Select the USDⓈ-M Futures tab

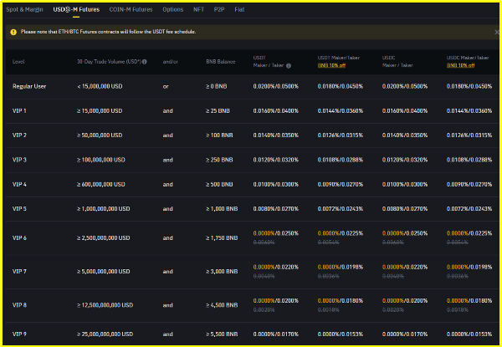tap(76, 9)
